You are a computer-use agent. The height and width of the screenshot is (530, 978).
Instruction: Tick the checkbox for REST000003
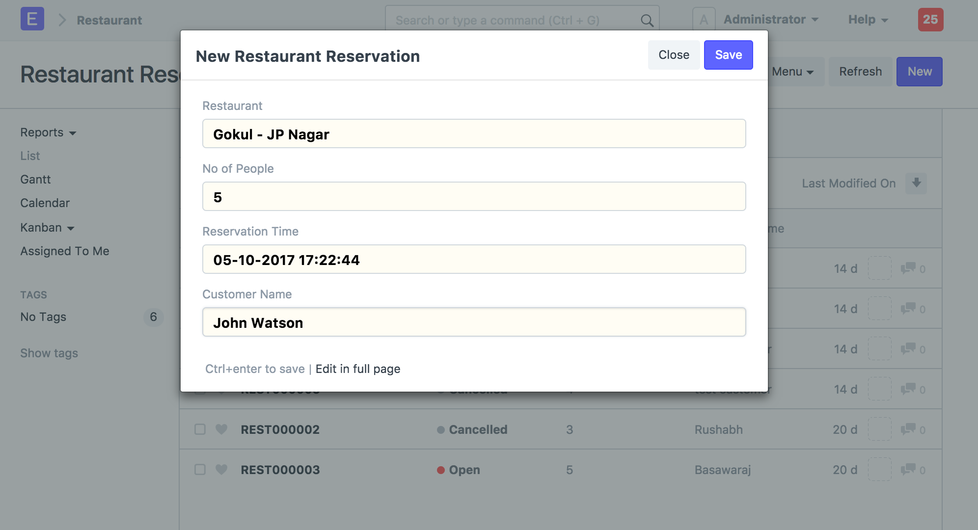tap(200, 470)
